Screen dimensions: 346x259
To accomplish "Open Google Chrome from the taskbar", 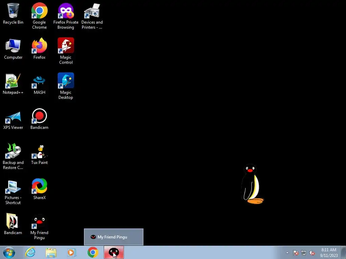I will coord(93,252).
